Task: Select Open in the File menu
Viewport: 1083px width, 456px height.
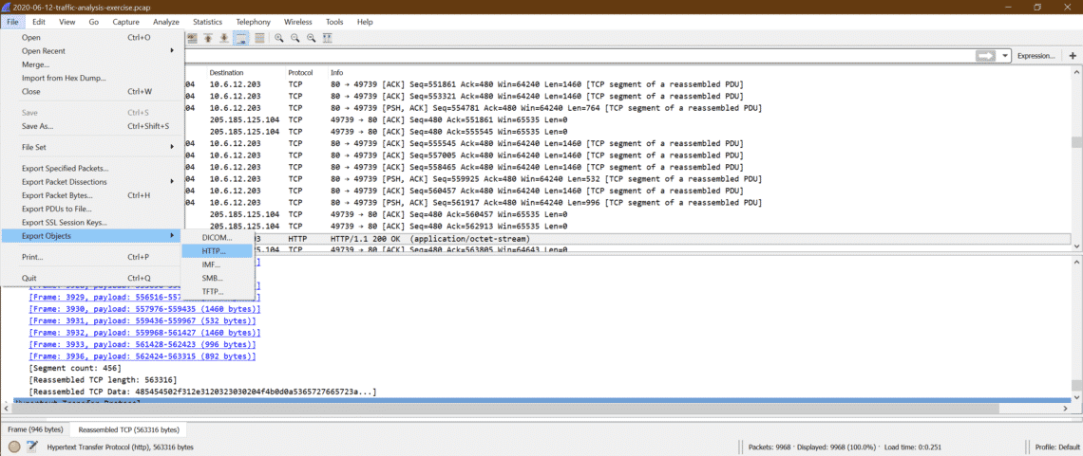Action: click(92, 37)
